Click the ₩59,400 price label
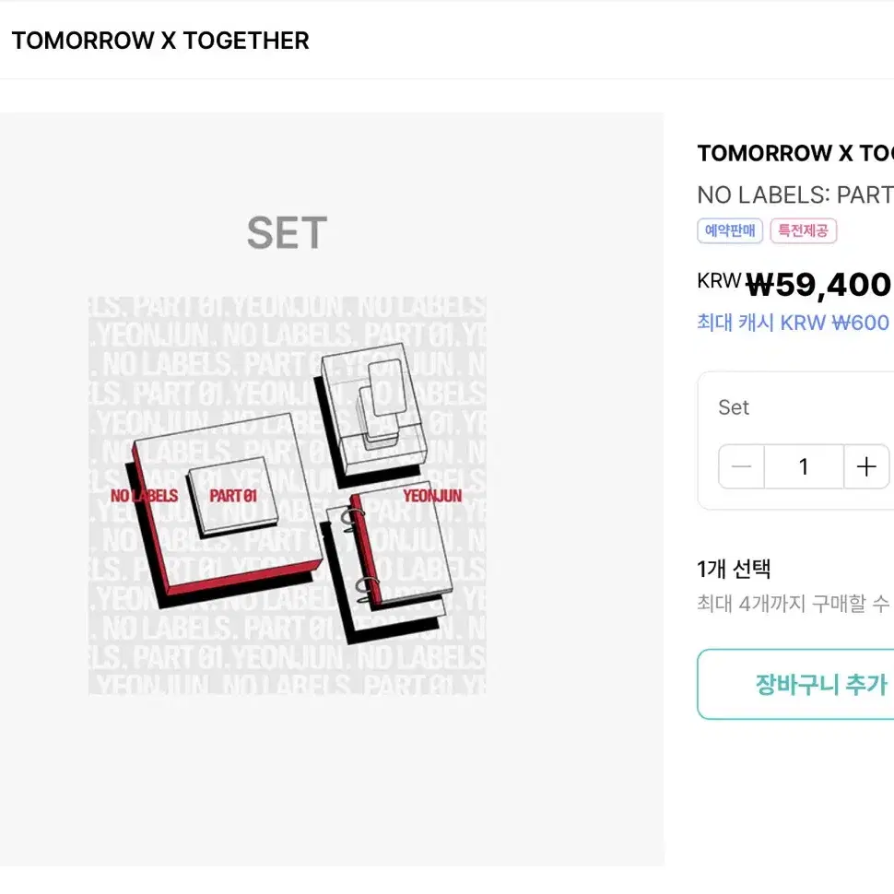 point(818,285)
